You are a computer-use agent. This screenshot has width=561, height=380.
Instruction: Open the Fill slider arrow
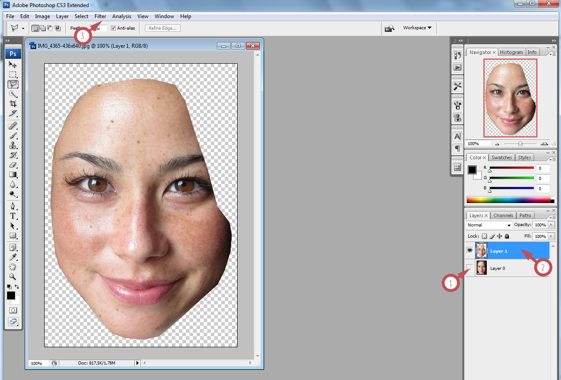tap(551, 236)
